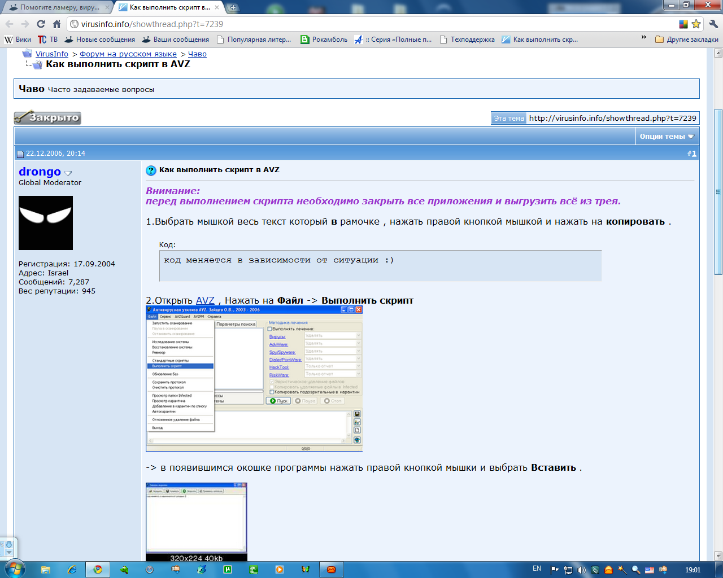Open new tab with plus button
The height and width of the screenshot is (578, 723).
[x=233, y=7]
